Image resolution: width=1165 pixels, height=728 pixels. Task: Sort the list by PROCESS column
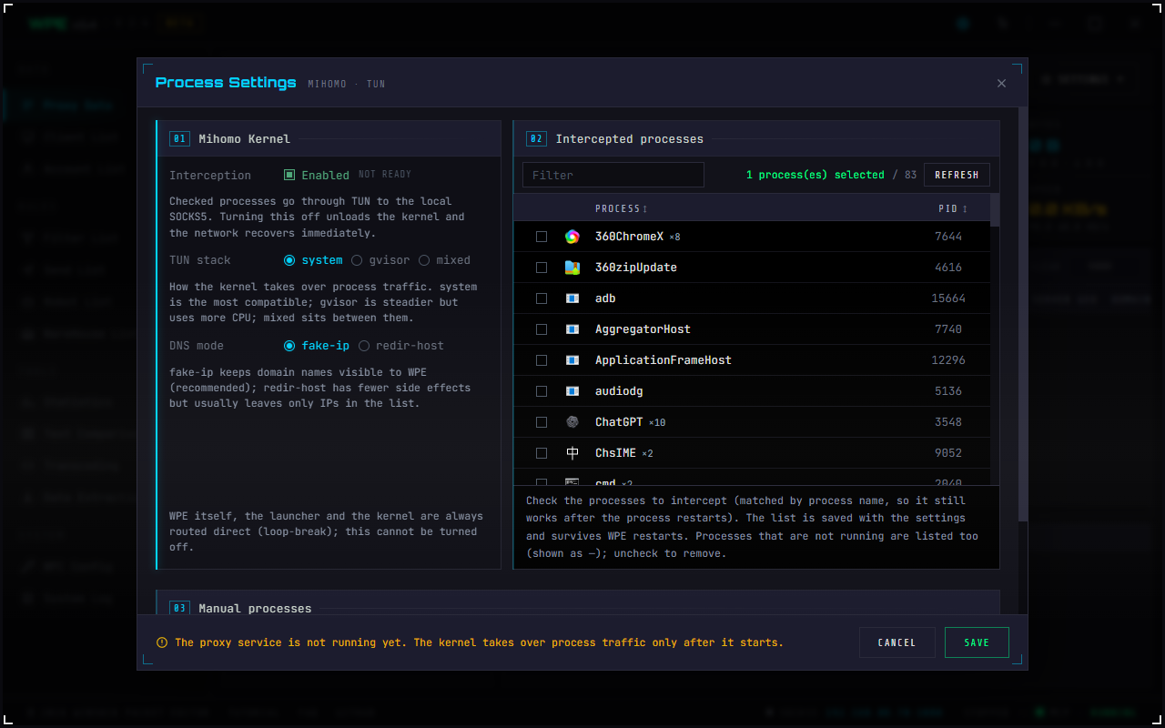click(622, 209)
